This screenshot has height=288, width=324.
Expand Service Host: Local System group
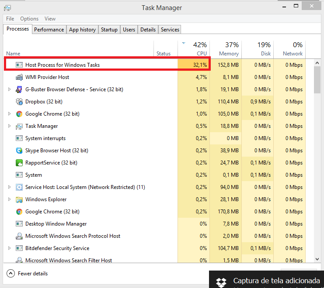click(9, 187)
